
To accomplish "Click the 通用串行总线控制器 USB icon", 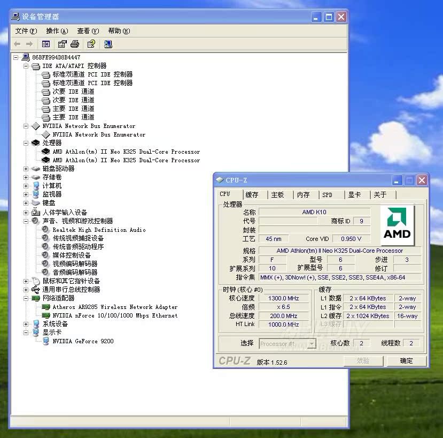I will 36,289.
